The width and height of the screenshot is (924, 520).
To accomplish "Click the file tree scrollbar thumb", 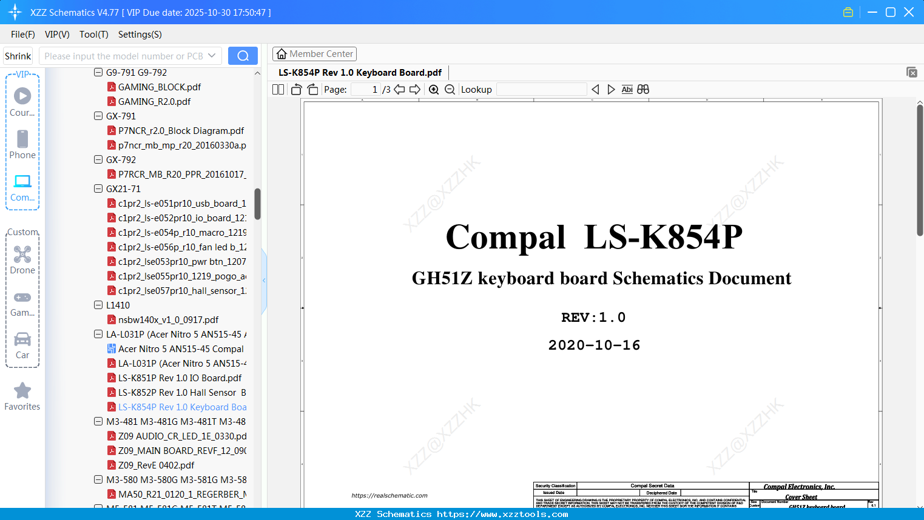I will coord(257,204).
